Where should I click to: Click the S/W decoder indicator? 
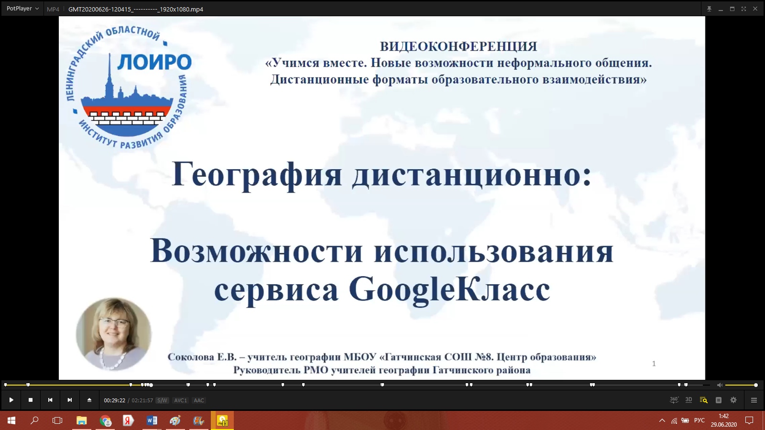(162, 400)
